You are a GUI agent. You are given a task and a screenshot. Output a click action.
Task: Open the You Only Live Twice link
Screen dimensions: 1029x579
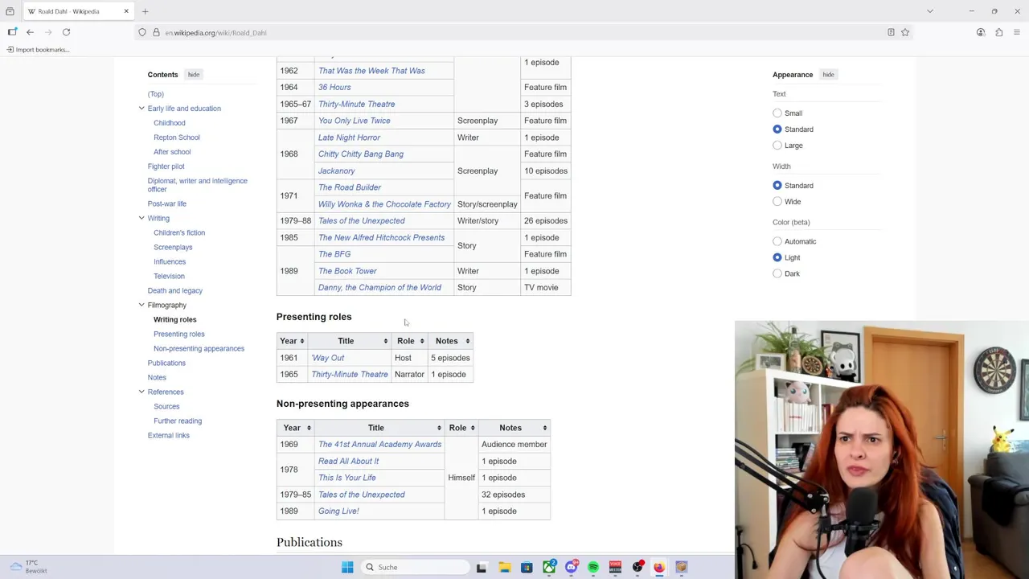coord(354,121)
